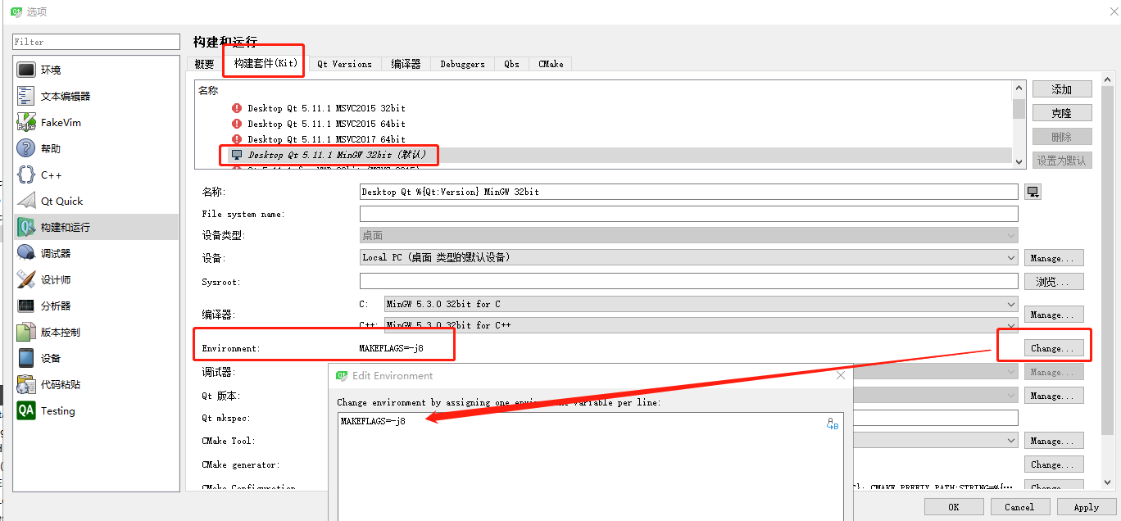Close the Edit Environment dialog
This screenshot has height=521, width=1121.
click(840, 375)
